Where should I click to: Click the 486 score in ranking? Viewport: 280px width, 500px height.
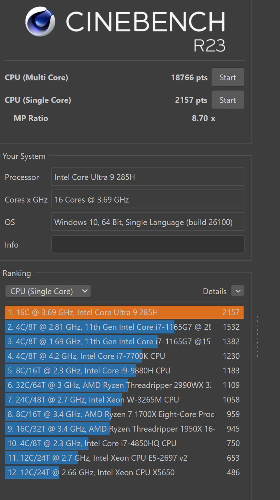tap(233, 472)
